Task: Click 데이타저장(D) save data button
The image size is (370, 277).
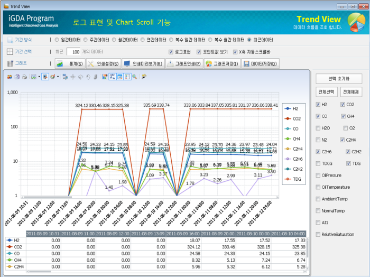Action: [260, 64]
